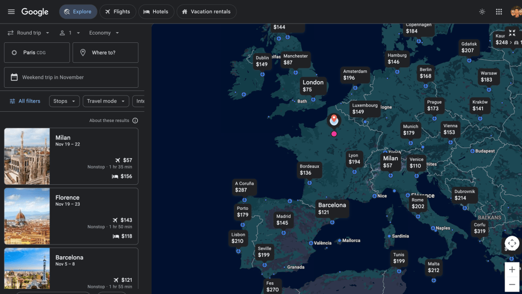Select the Venice $110 map price label
This screenshot has width=522, height=294.
click(416, 163)
